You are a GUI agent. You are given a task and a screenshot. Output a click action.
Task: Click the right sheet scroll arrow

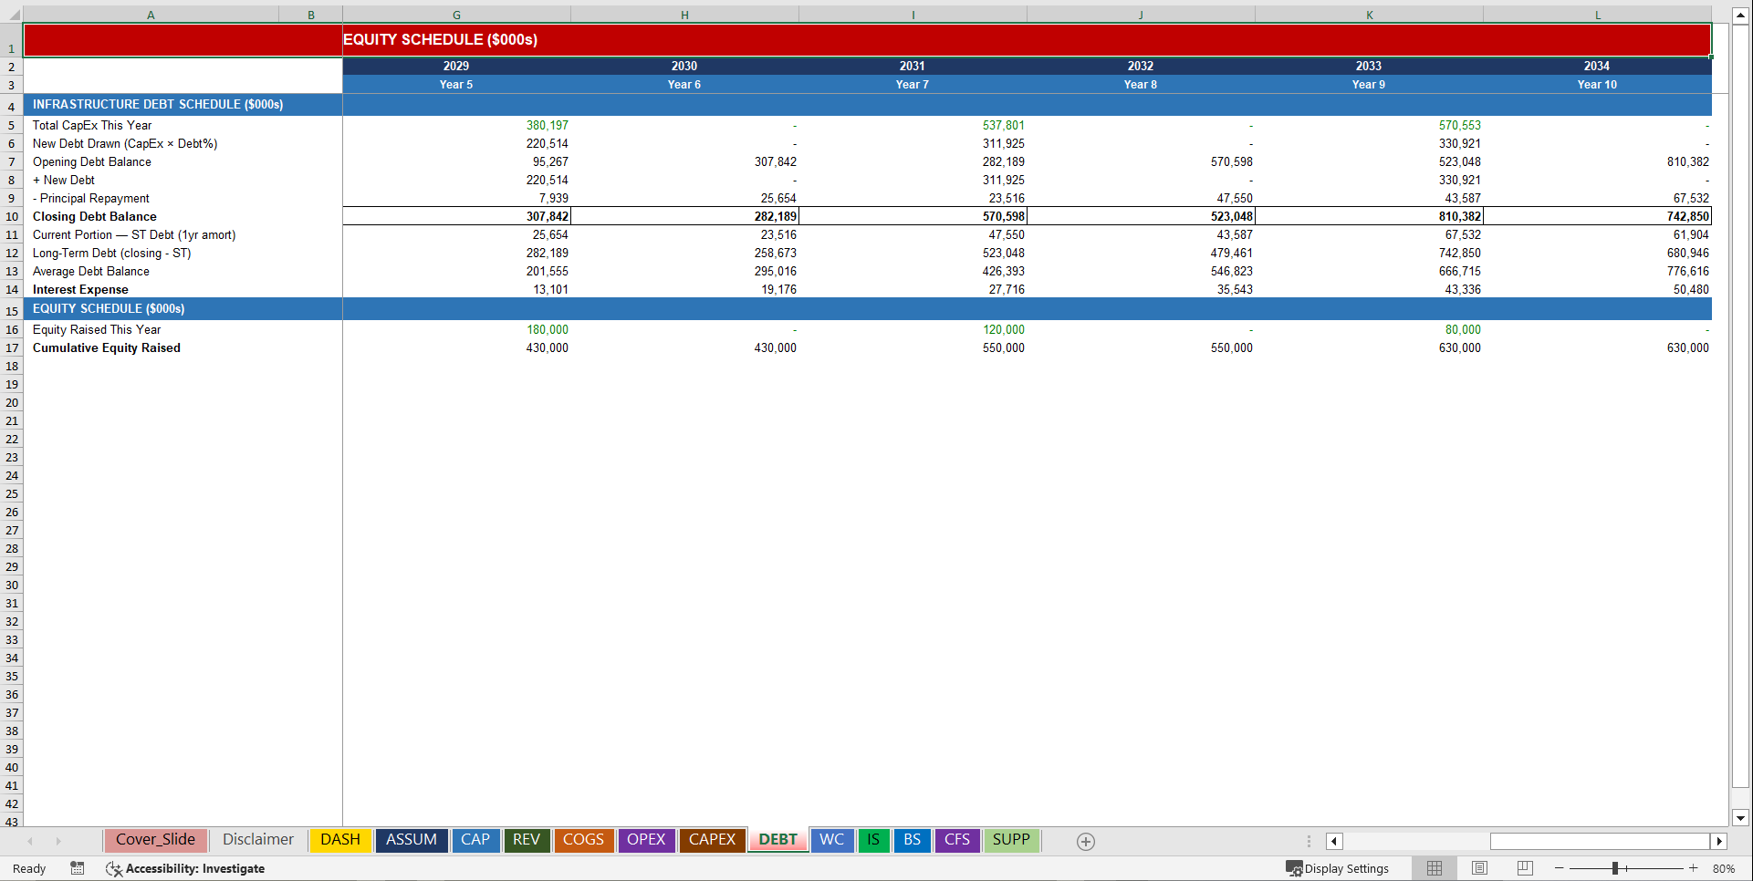point(58,841)
